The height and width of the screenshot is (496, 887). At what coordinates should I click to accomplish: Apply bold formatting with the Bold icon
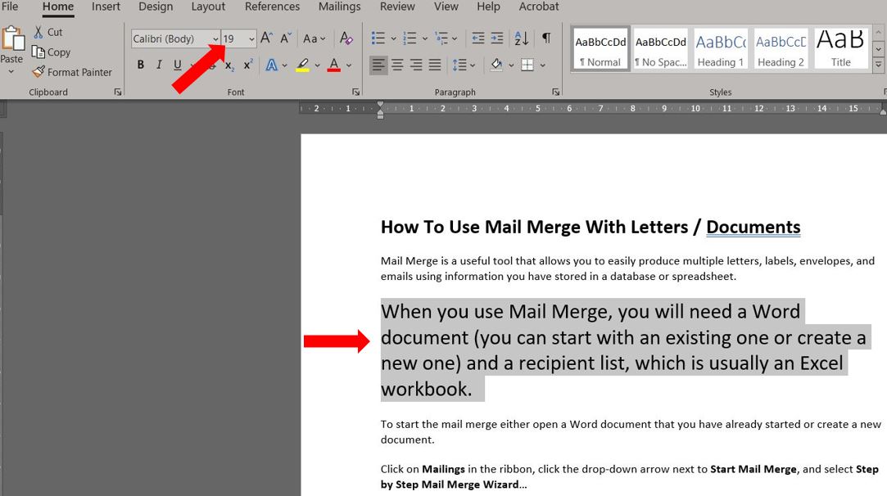point(140,64)
